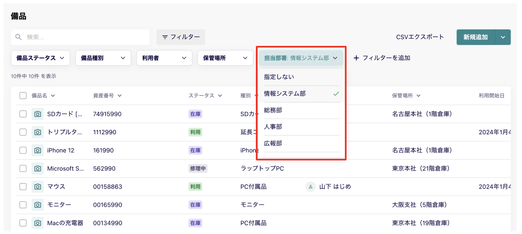Expand the 保管場所 filter dropdown
This screenshot has width=522, height=234.
coord(225,58)
